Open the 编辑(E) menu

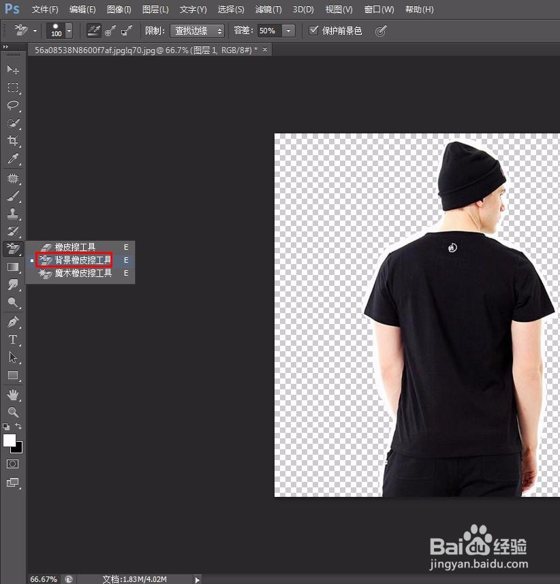point(82,10)
